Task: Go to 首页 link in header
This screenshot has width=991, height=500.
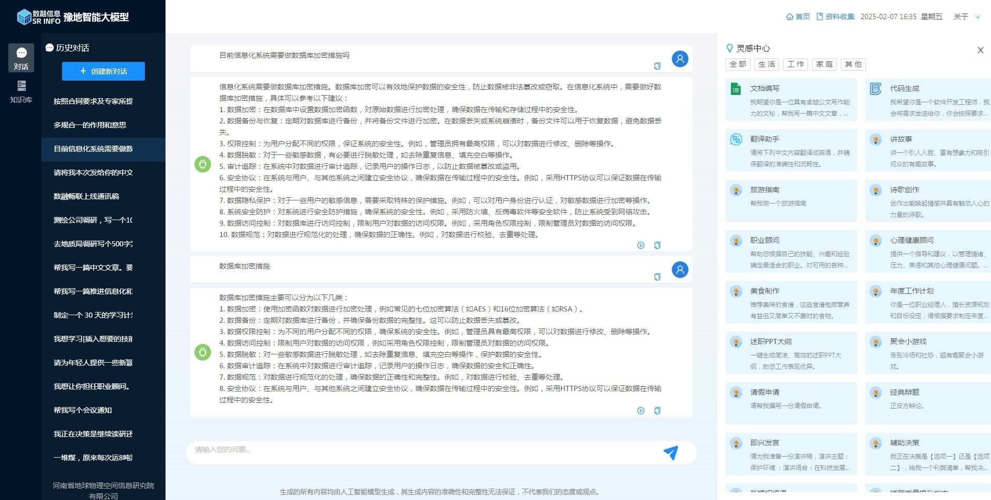Action: point(798,17)
